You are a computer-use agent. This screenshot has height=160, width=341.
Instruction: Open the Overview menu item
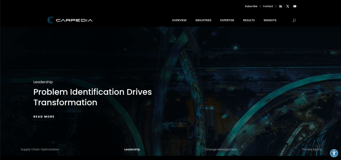click(x=179, y=20)
